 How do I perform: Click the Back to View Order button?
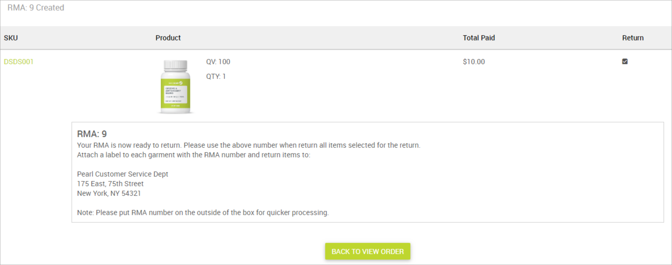[x=368, y=251]
